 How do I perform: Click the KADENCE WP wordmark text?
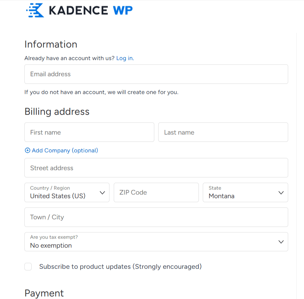pos(91,11)
